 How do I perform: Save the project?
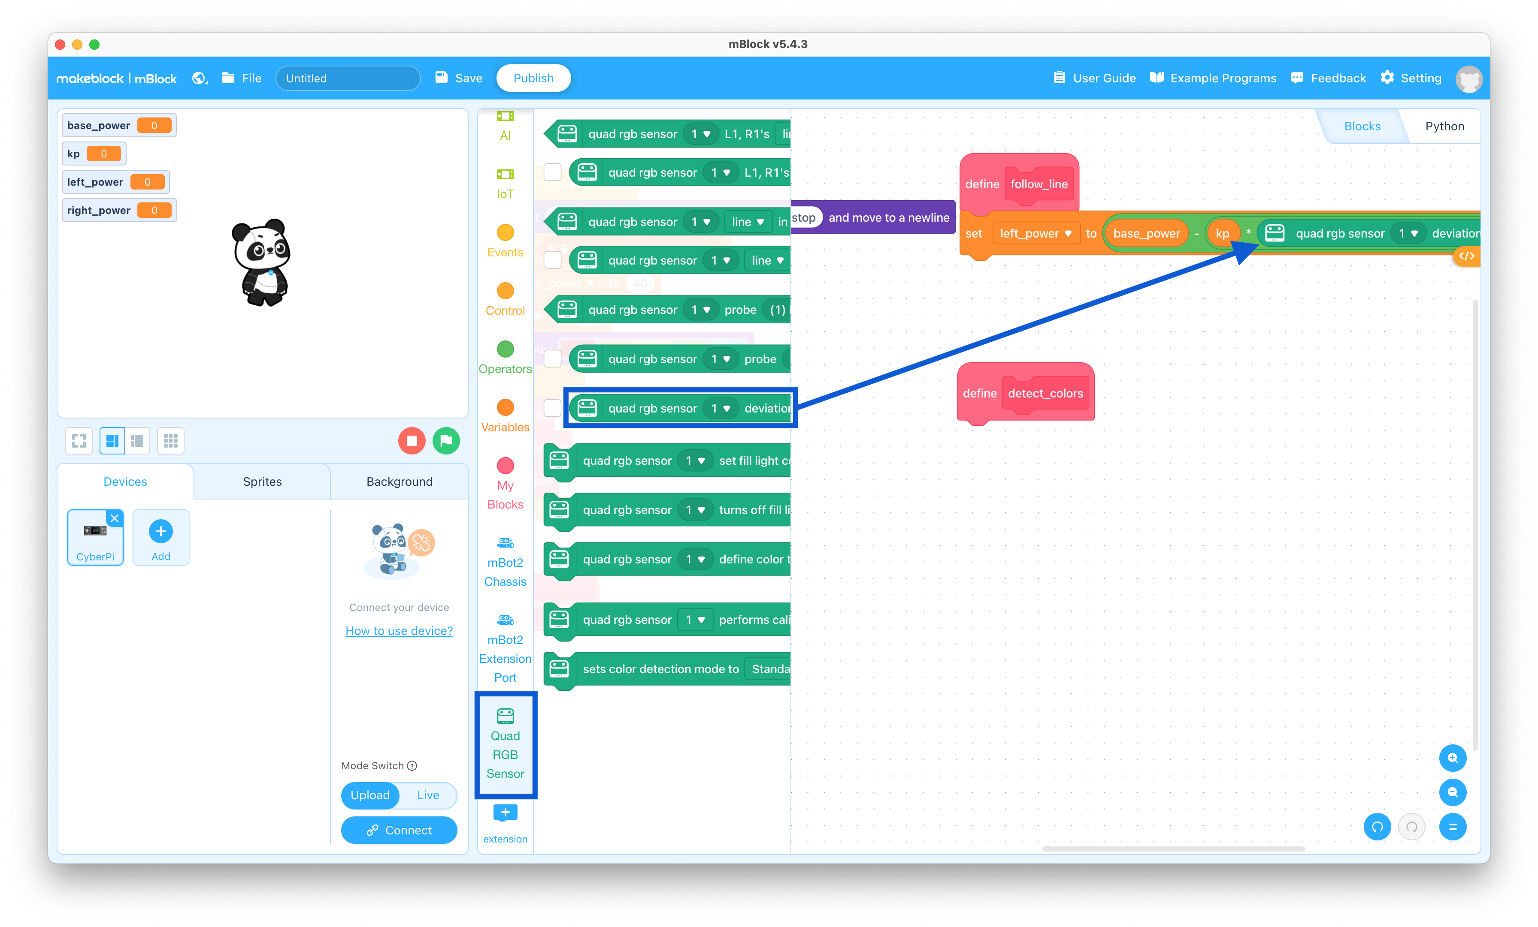459,78
